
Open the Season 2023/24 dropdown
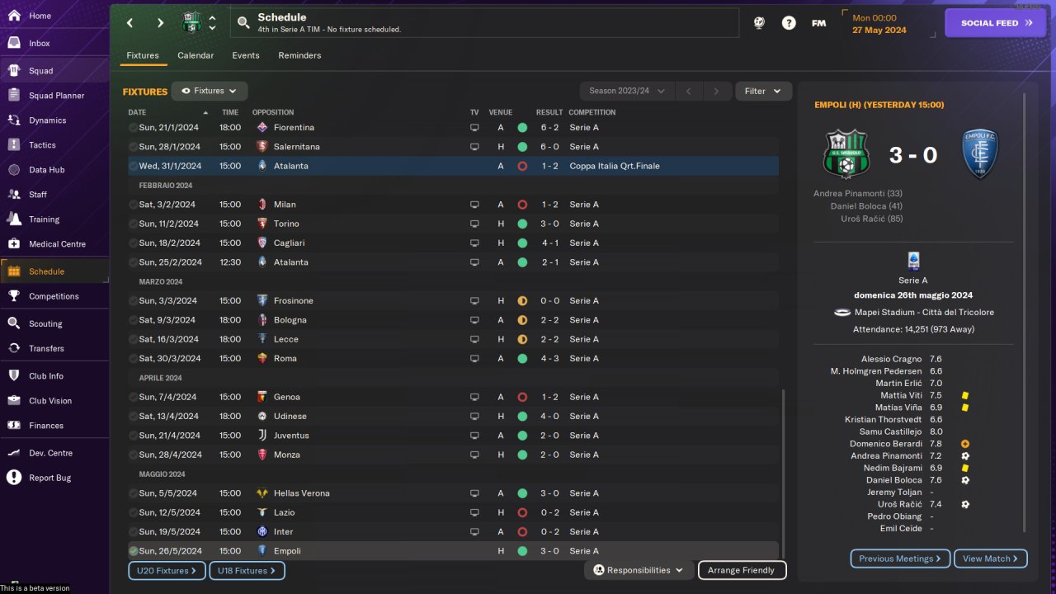(x=627, y=91)
